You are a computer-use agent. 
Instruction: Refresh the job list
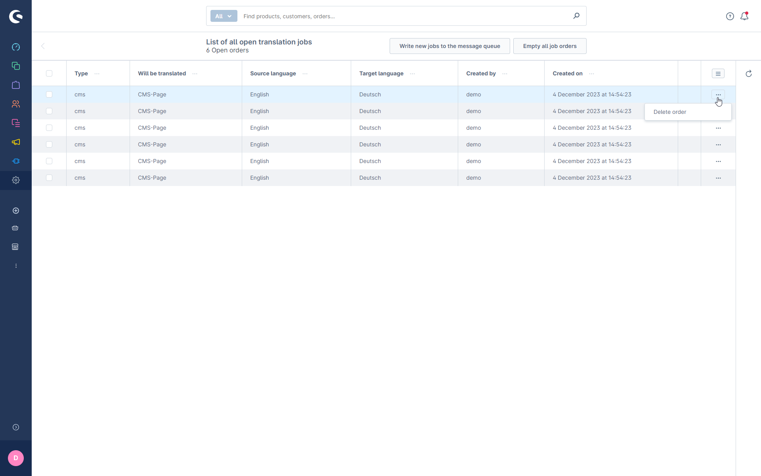point(749,74)
